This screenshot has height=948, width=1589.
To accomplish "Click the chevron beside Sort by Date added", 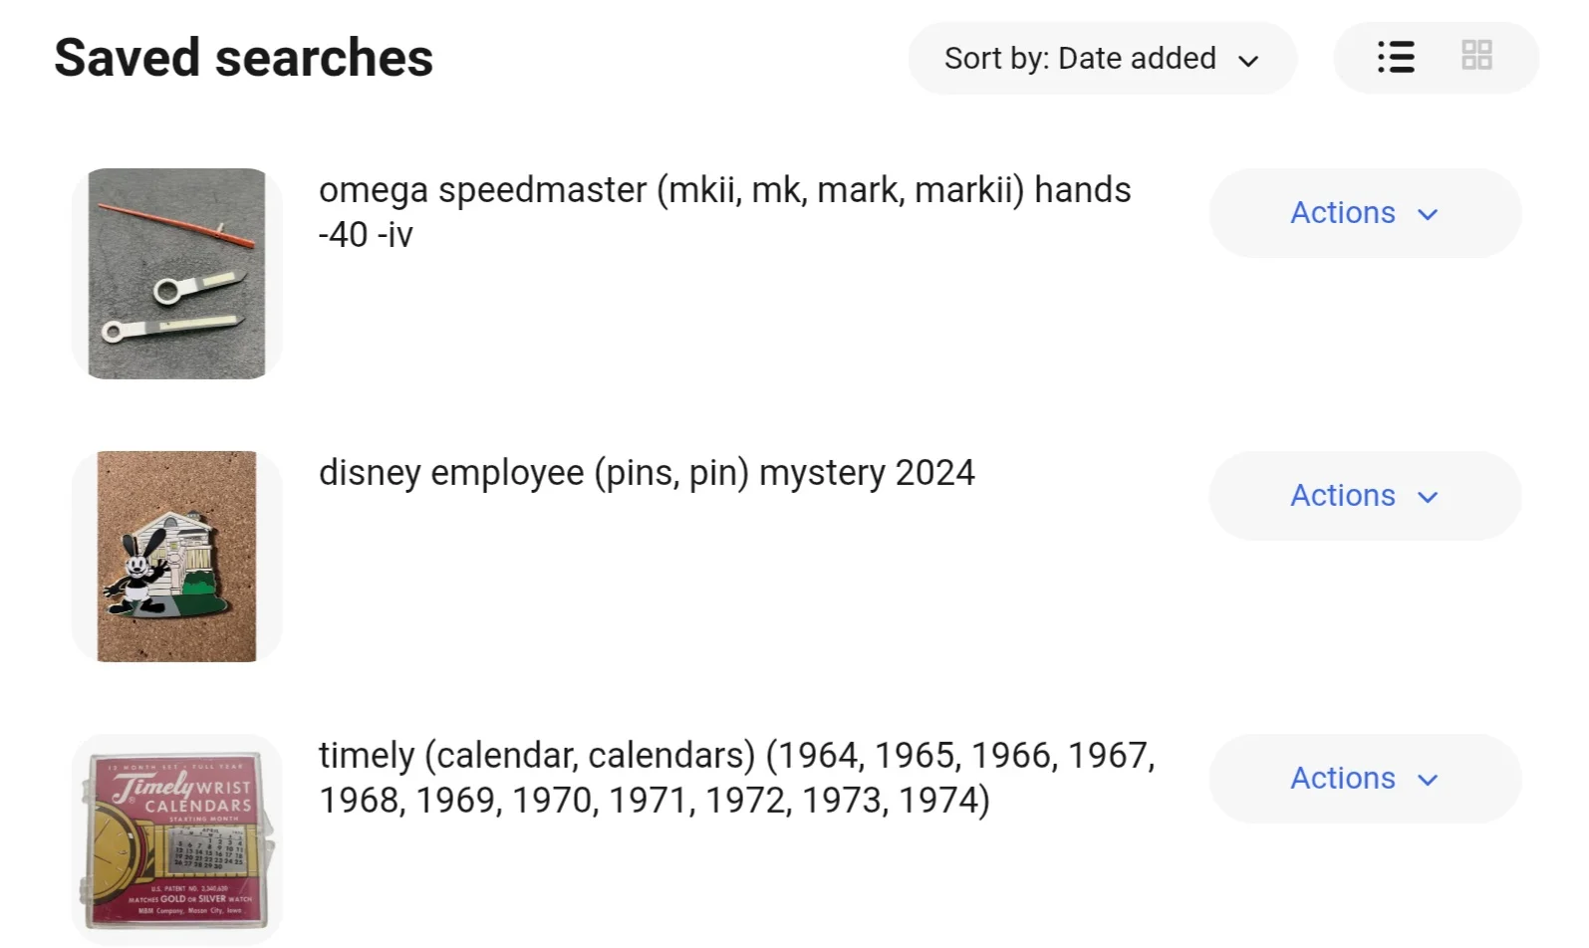I will coord(1248,61).
